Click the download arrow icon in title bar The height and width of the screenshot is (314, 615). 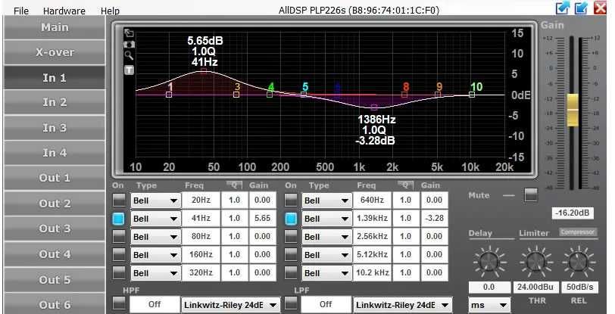pyautogui.click(x=581, y=8)
